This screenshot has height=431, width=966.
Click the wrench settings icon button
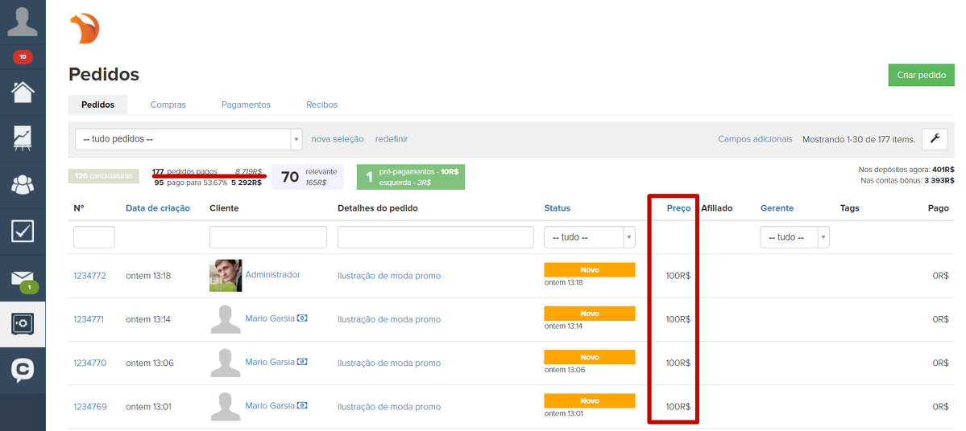[x=935, y=138]
